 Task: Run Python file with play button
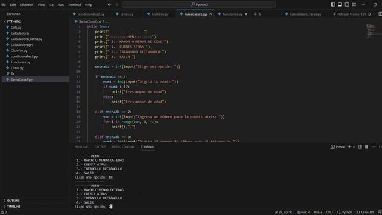[x=370, y=14]
